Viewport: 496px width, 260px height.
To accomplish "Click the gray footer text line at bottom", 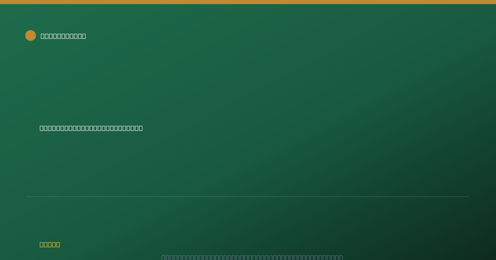I will (x=252, y=257).
